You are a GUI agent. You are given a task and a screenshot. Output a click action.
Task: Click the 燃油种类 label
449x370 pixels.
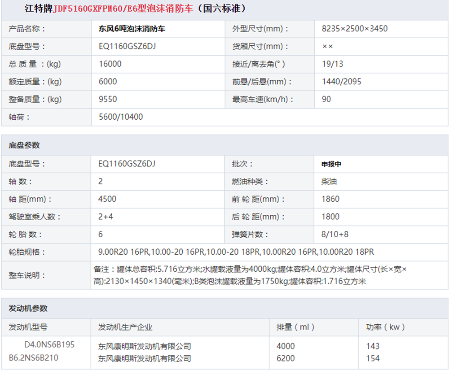click(x=250, y=182)
